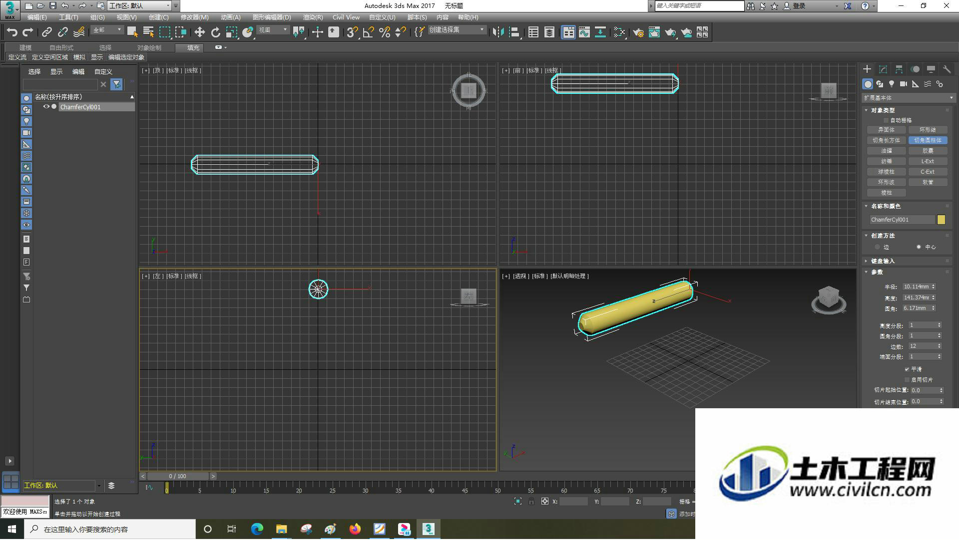
Task: Switch to the 自由形式 ribbon tab
Action: click(61, 48)
